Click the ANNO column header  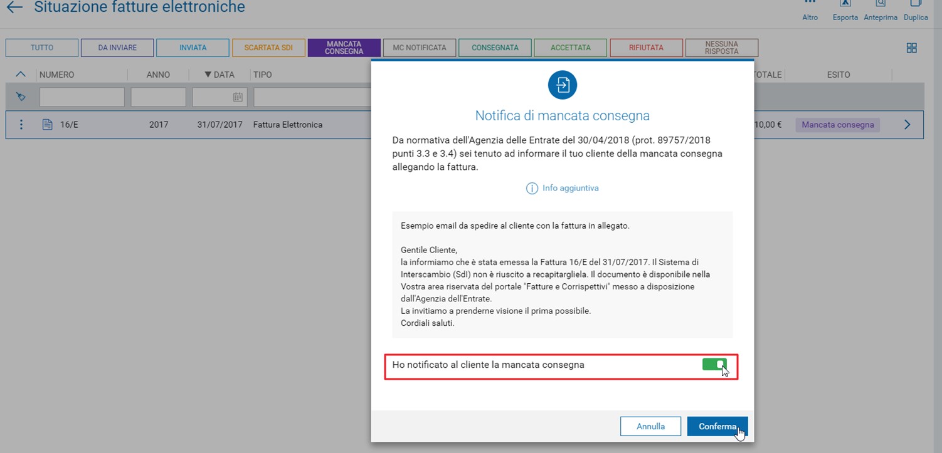(x=158, y=75)
